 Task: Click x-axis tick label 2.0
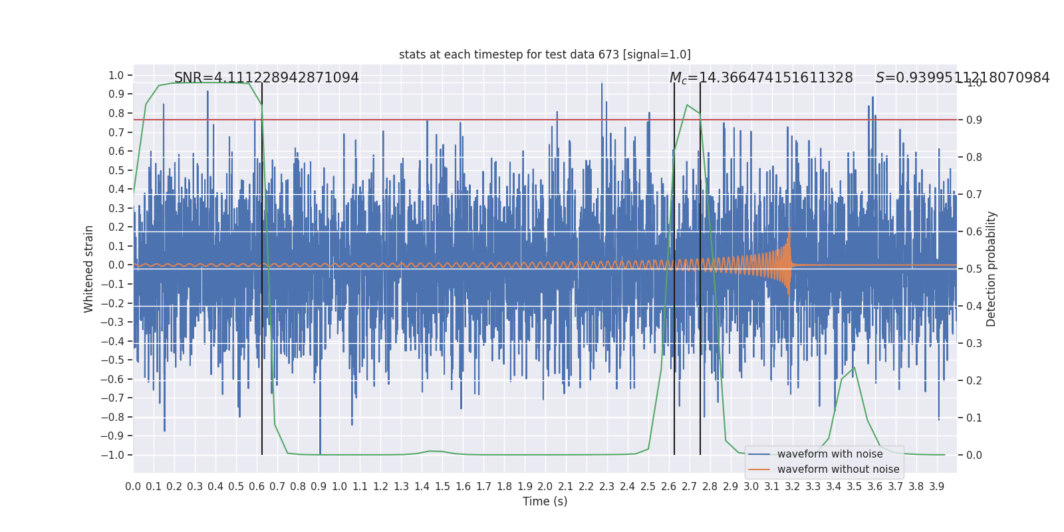click(x=545, y=487)
